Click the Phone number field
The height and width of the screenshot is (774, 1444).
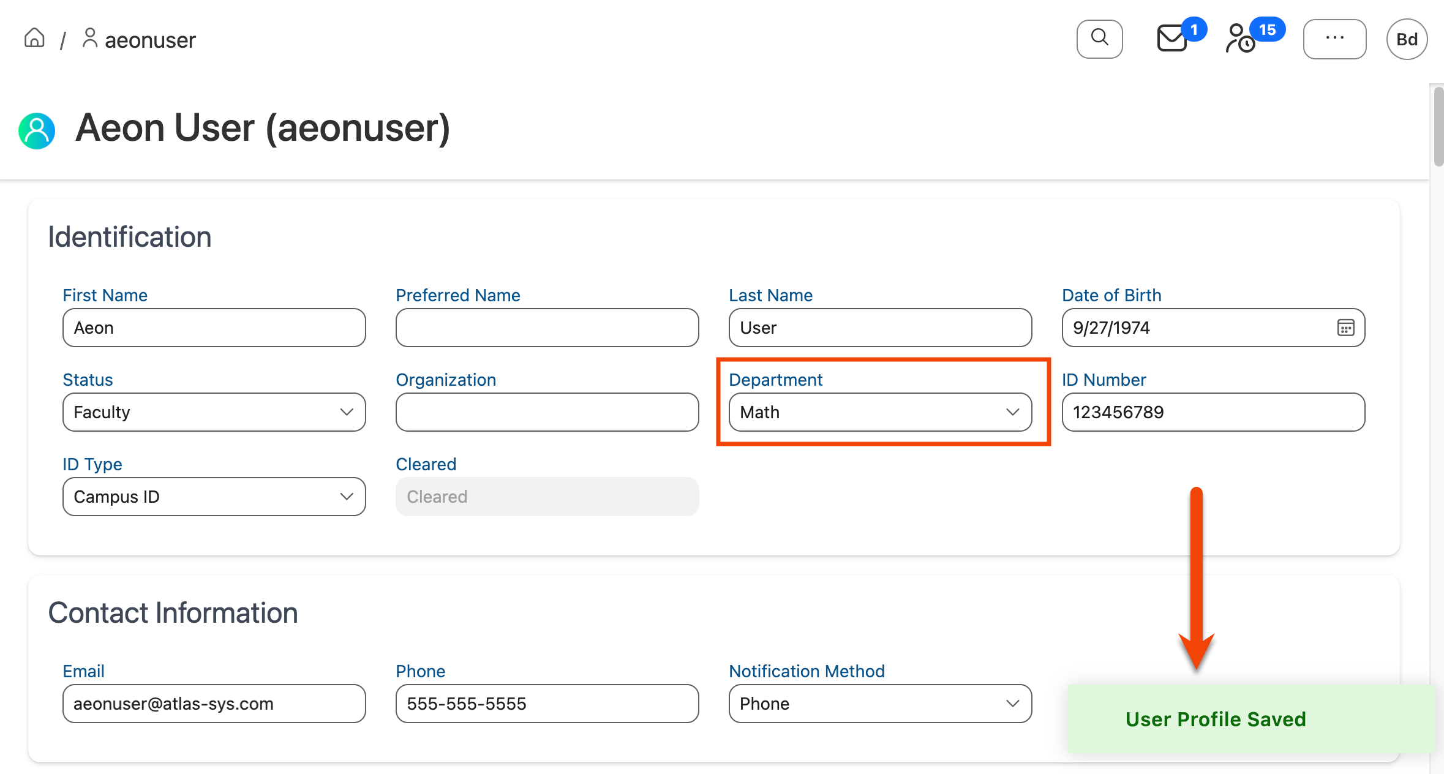pyautogui.click(x=546, y=703)
